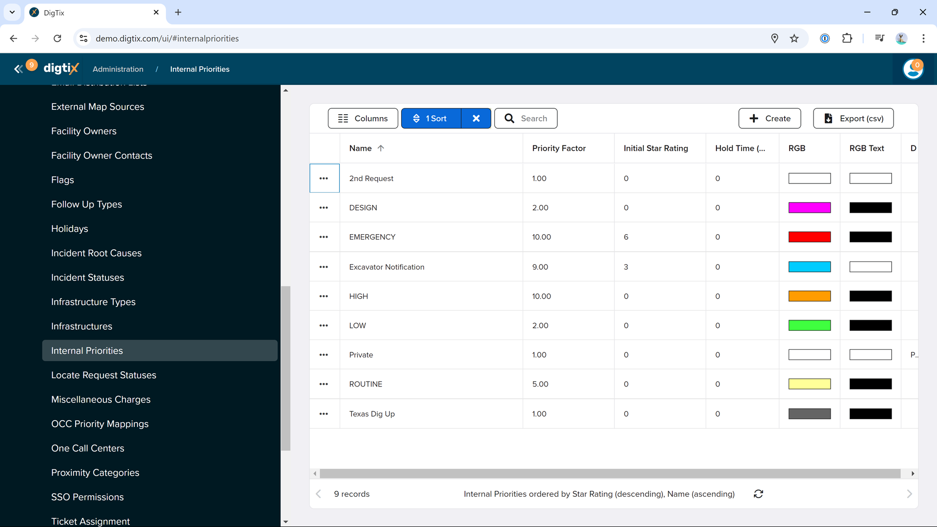937x527 pixels.
Task: Open Locate Request Statuses in sidebar
Action: [x=103, y=375]
